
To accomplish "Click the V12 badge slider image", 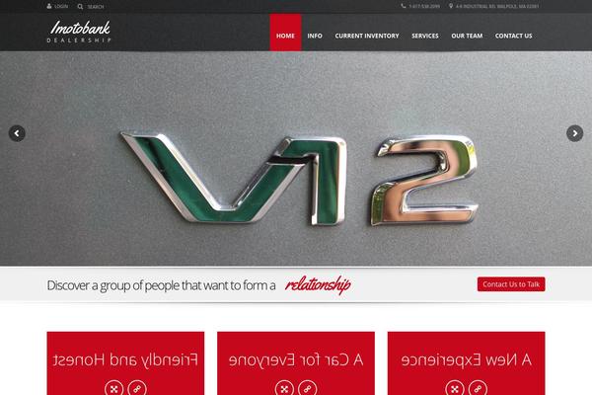I will 296,159.
